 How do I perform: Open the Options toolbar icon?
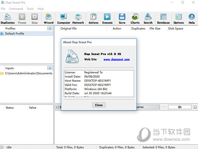pyautogui.click(x=179, y=18)
